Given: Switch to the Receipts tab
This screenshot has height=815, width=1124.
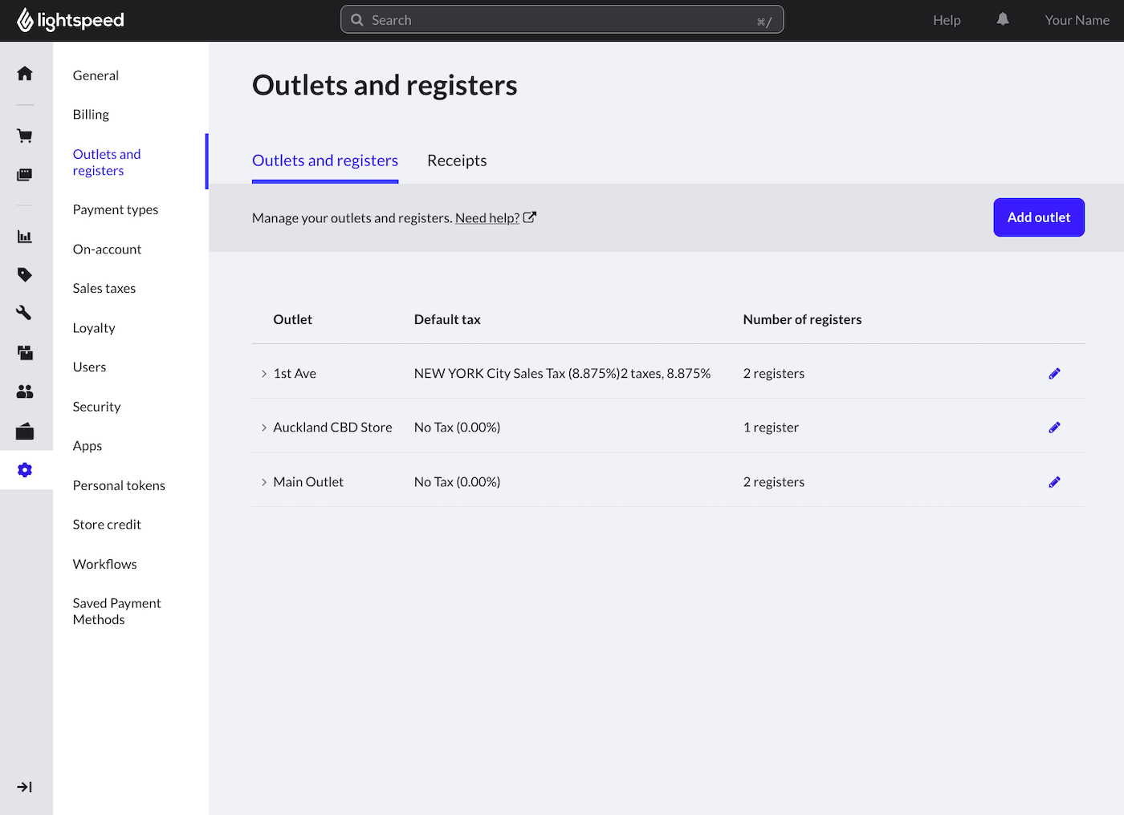Looking at the screenshot, I should coord(457,160).
